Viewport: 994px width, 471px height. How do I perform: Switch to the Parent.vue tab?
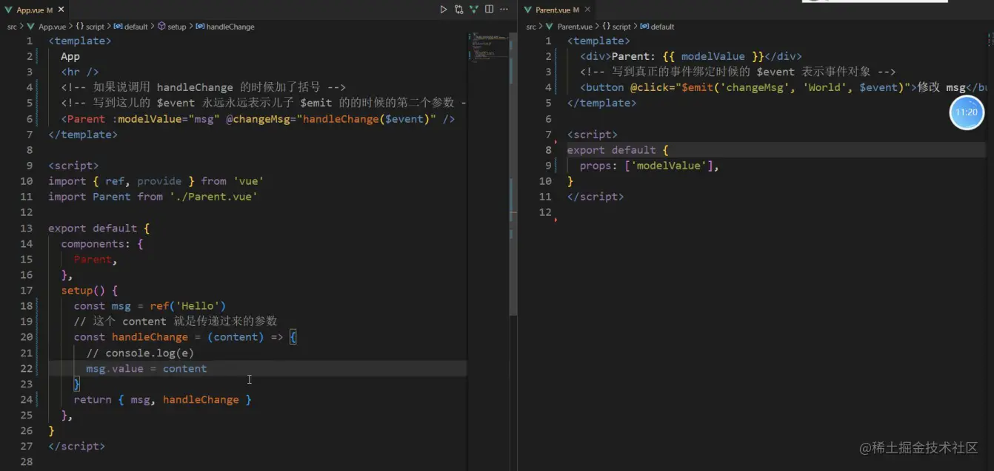(x=557, y=10)
